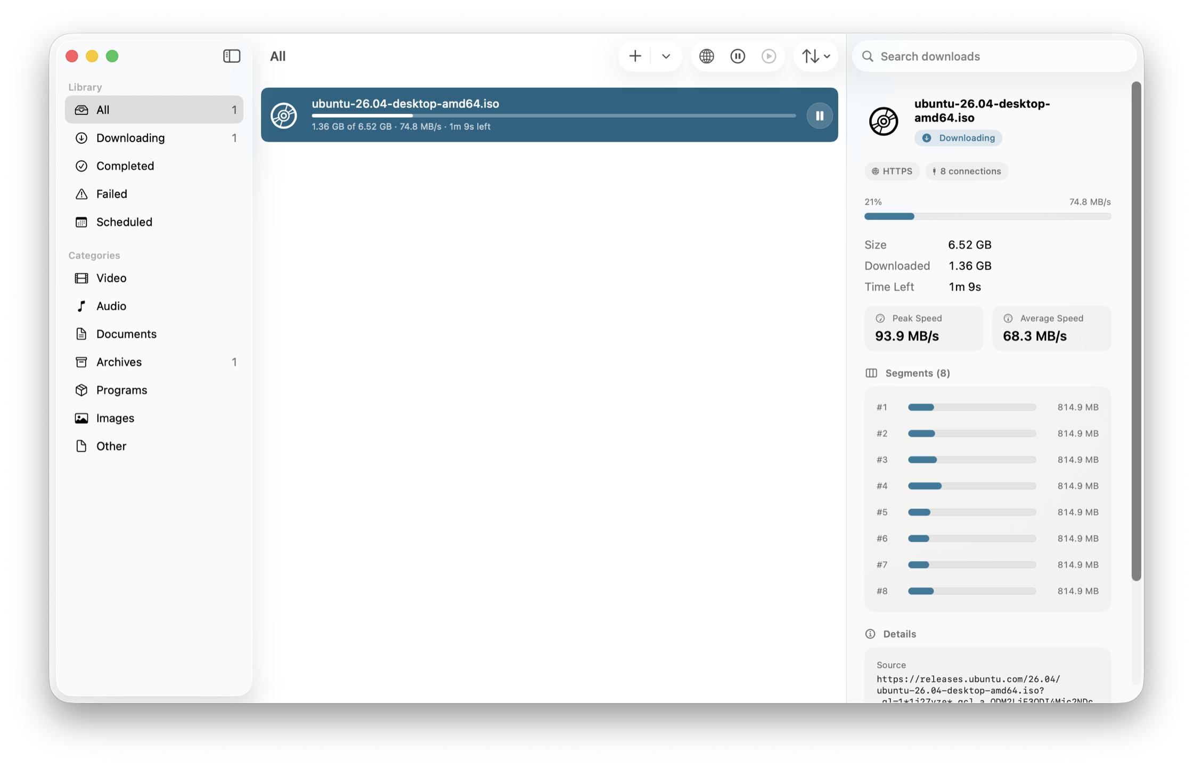
Task: Select the Programs category
Action: point(154,390)
